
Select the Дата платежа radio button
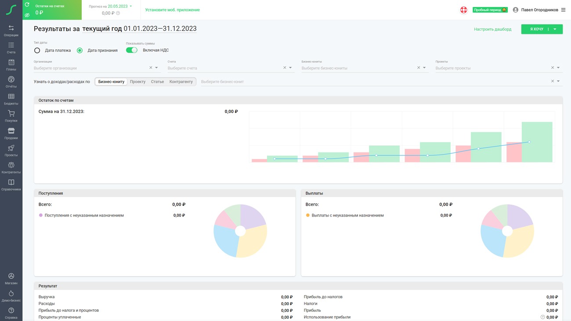tap(37, 50)
